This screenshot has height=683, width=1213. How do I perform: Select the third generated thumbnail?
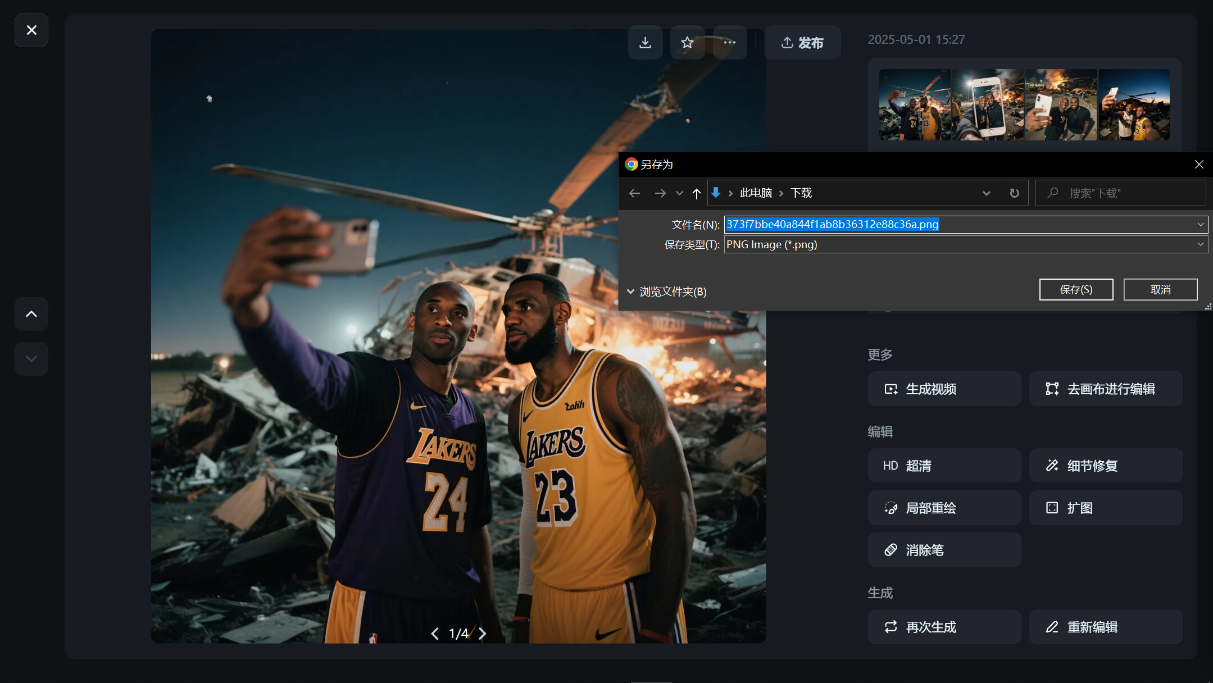coord(1061,105)
